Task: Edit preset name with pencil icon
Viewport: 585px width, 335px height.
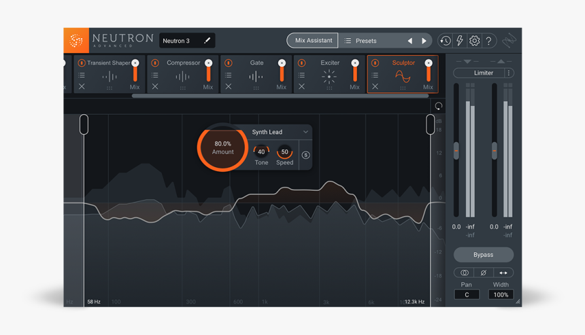Action: click(207, 40)
